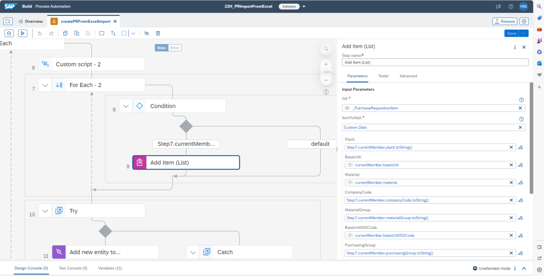Screen dimensions: 544x276
Task: Switch workflow view to Error
Action: 175,48
